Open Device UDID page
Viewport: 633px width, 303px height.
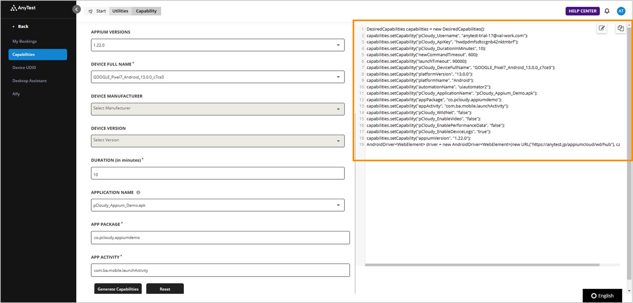point(24,67)
